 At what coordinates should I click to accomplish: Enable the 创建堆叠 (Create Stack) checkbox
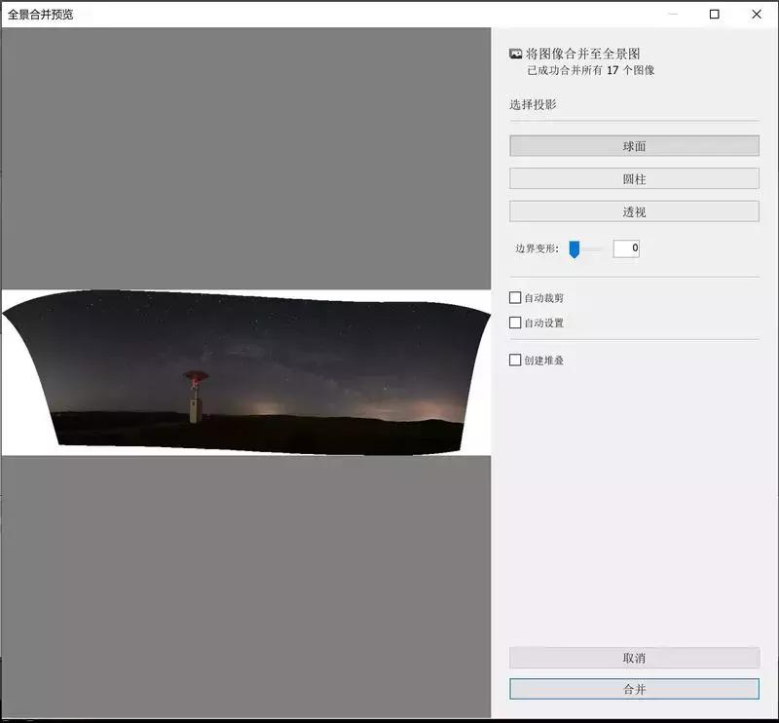(514, 360)
